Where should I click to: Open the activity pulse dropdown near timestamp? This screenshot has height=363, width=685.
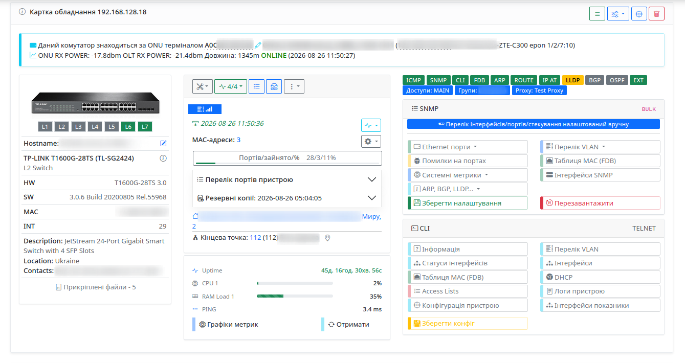371,125
